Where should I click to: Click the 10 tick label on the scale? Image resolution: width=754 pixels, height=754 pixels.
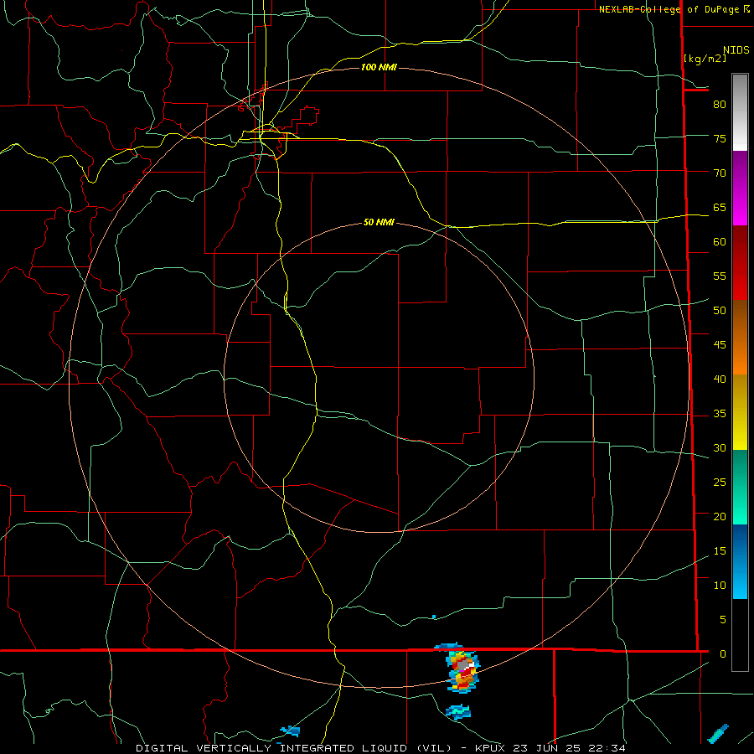pyautogui.click(x=720, y=586)
